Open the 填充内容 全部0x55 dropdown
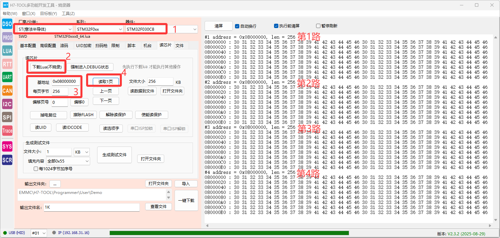 68,161
